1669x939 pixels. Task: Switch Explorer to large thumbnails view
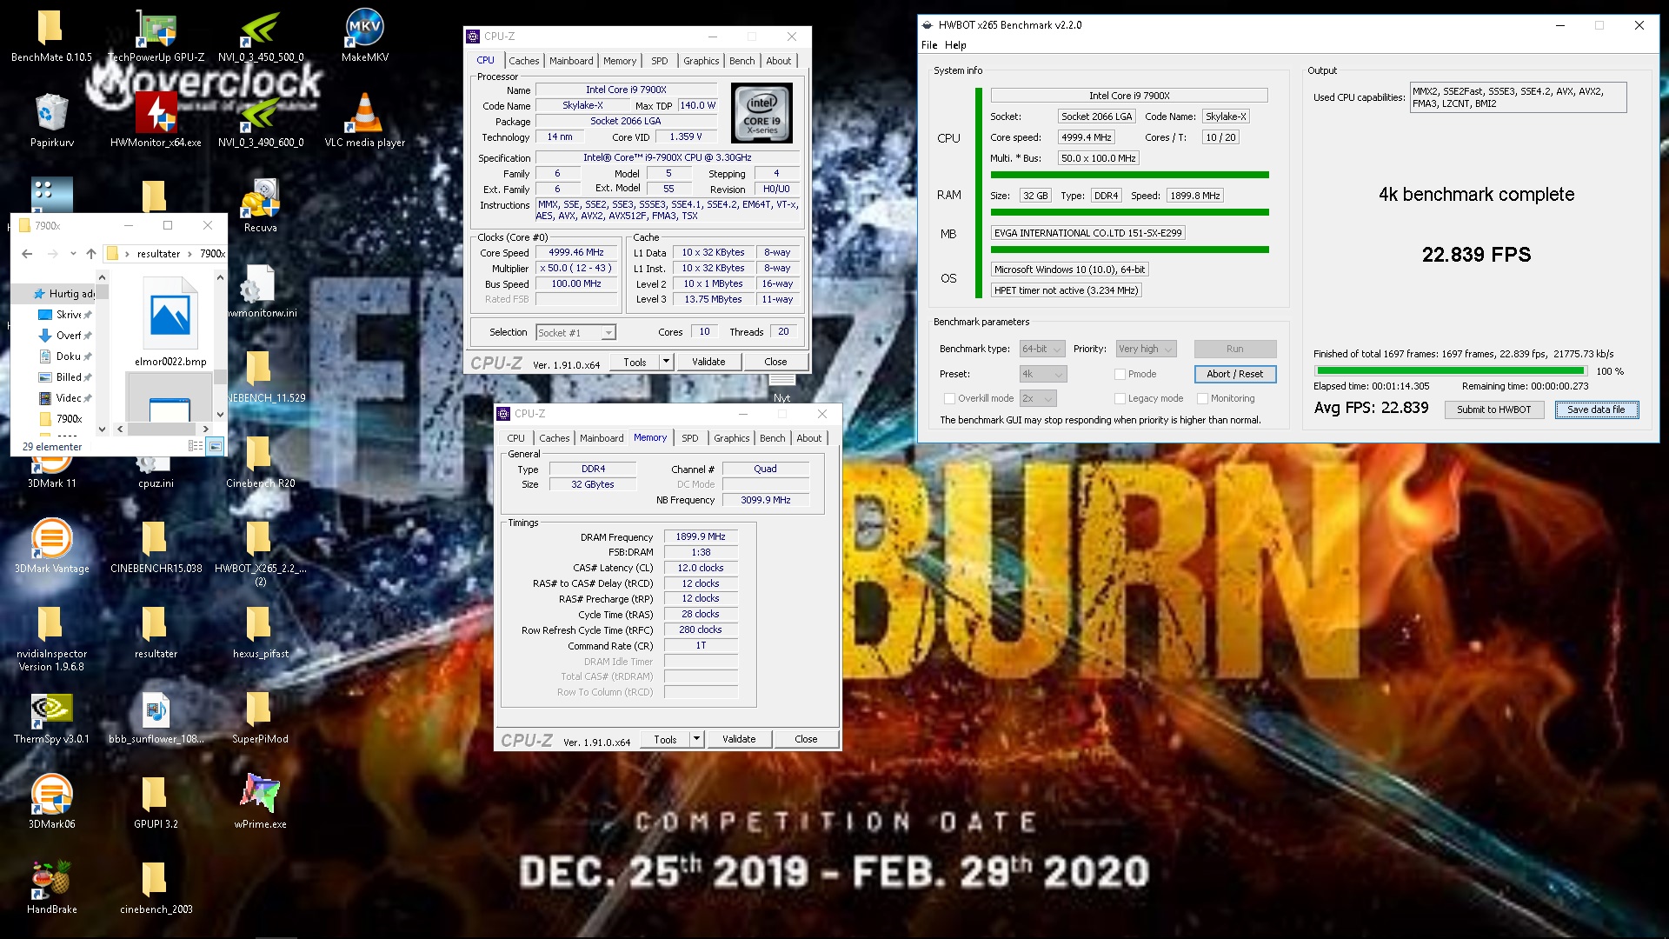[215, 446]
